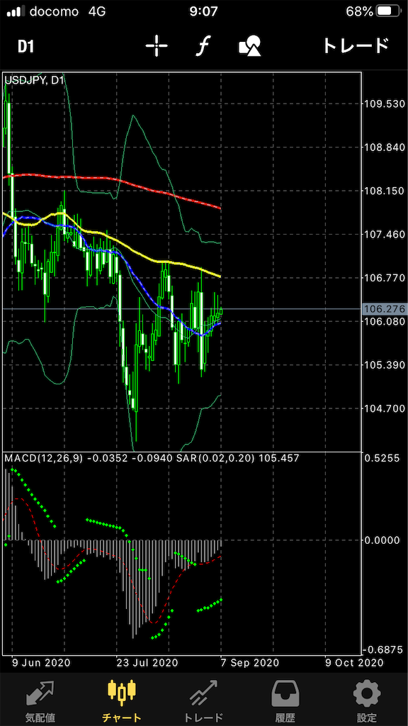Tap the 7 Sep 2020 date label
The image size is (408, 726).
click(250, 663)
